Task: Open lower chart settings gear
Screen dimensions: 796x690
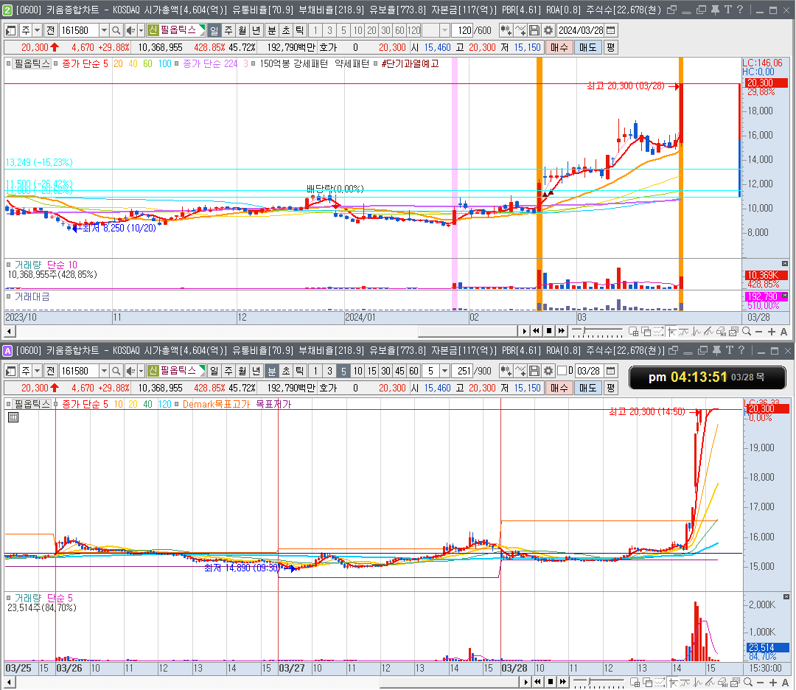Action: click(x=548, y=371)
